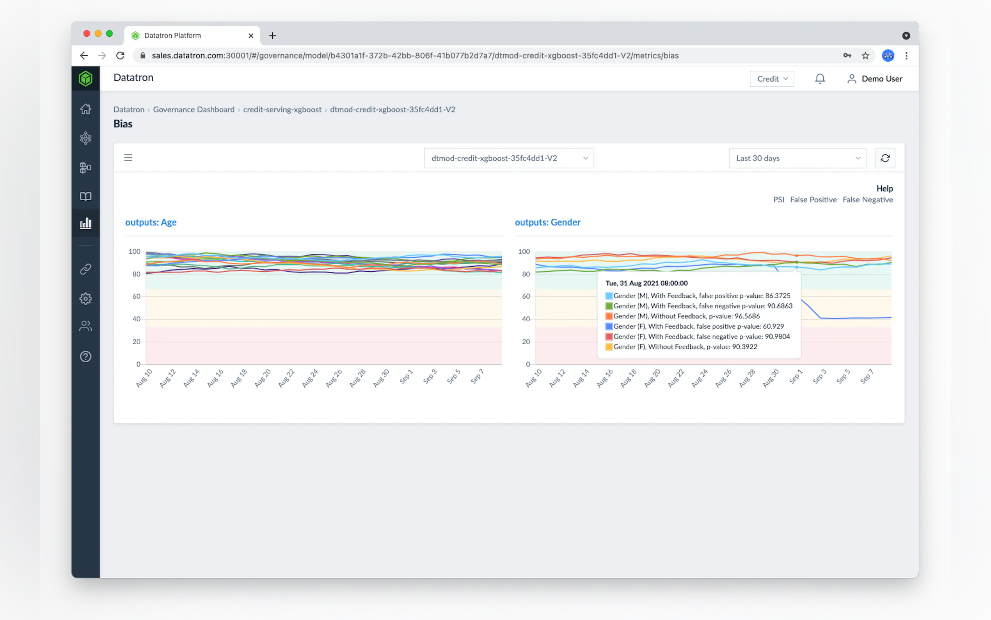Click the credit-serving-xgboost breadcrumb

point(282,109)
